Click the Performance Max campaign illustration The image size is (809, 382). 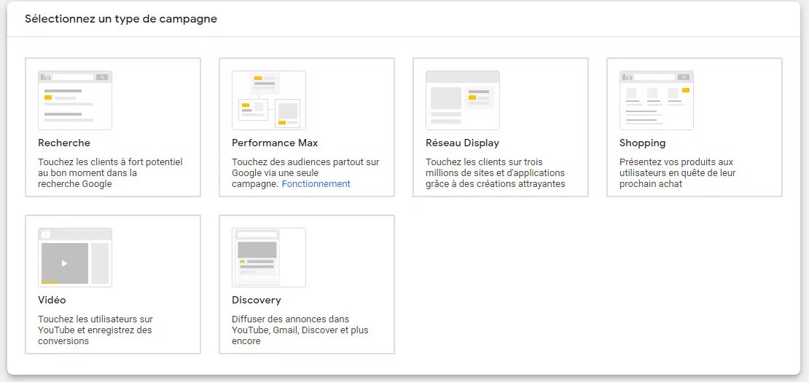(269, 100)
